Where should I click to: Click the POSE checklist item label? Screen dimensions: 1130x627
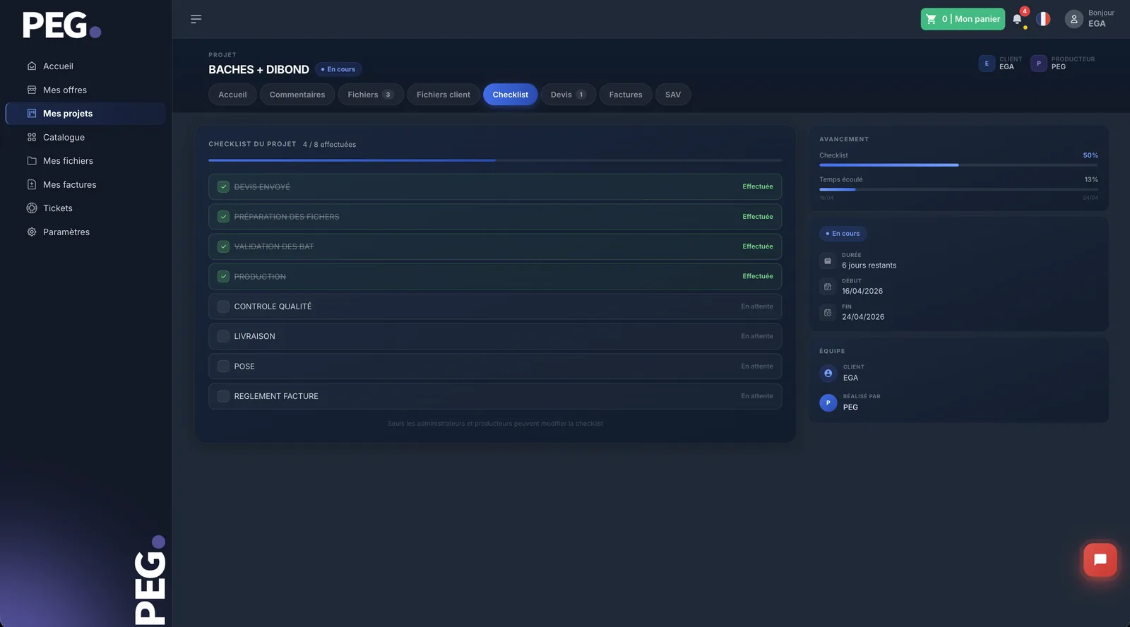(244, 366)
